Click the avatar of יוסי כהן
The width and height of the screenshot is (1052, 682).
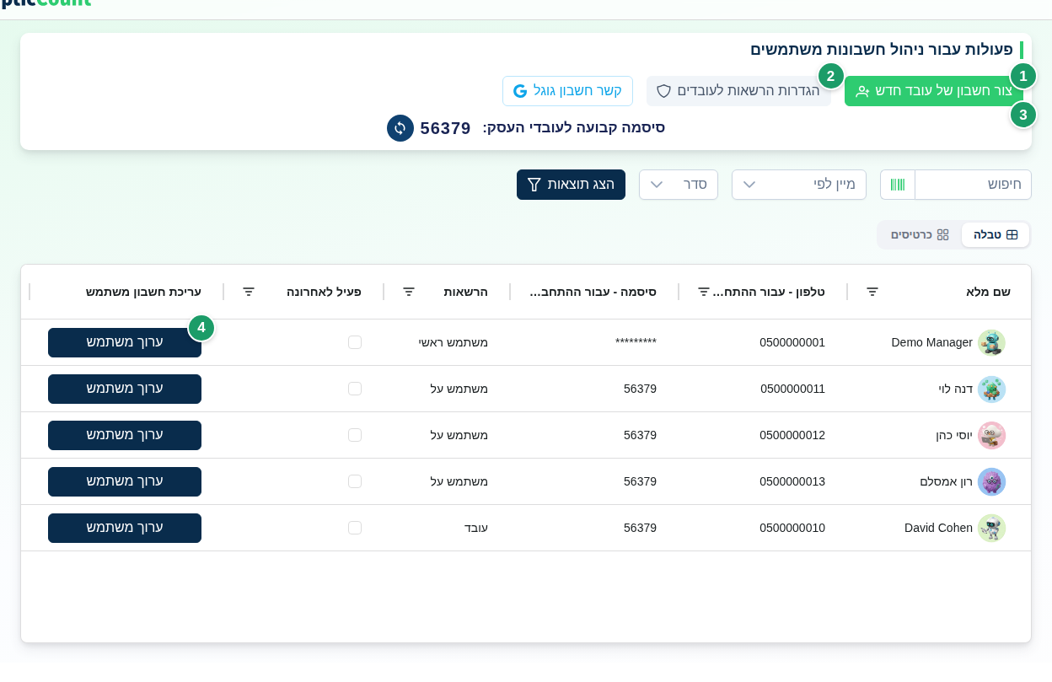coord(991,436)
